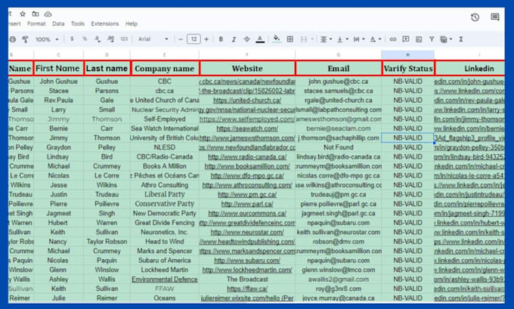
Task: Select column G header
Action: point(339,54)
